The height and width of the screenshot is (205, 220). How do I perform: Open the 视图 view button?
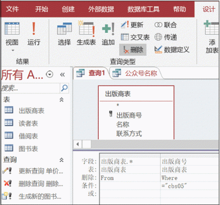[x=12, y=34]
